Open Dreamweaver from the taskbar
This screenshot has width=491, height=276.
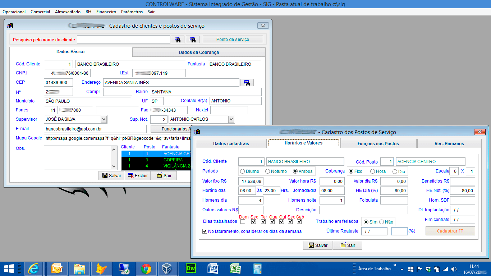[191, 268]
